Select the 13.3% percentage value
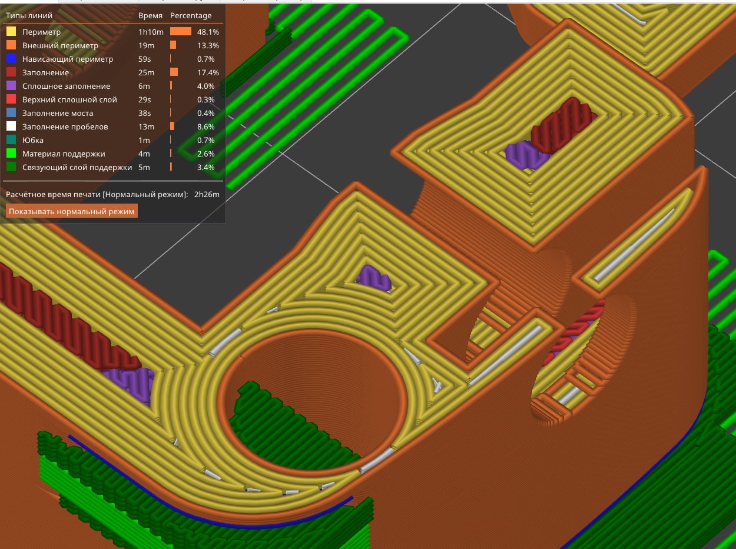Screen dimensions: 736x549 point(208,45)
